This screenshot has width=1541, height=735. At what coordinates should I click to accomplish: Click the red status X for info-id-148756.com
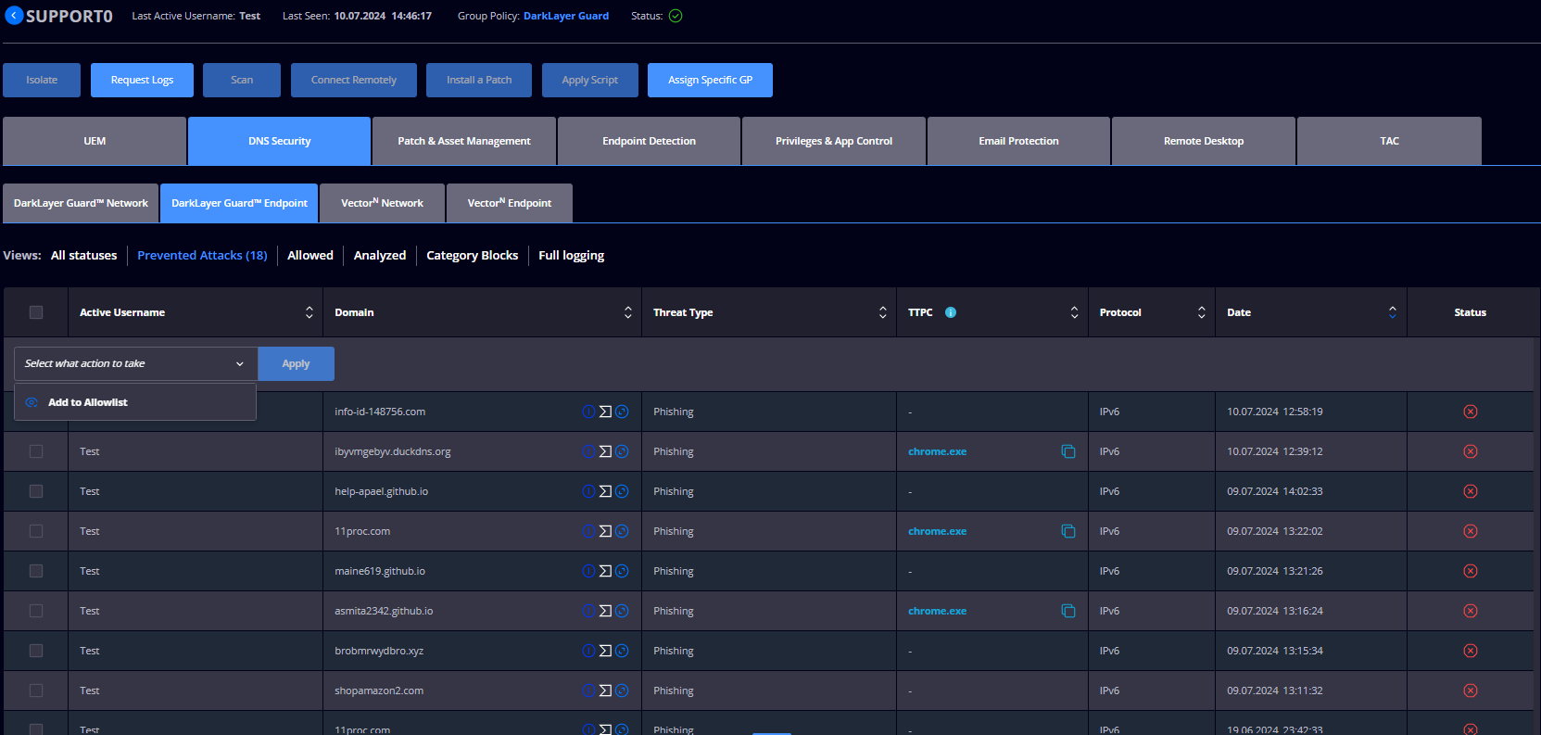(1471, 412)
